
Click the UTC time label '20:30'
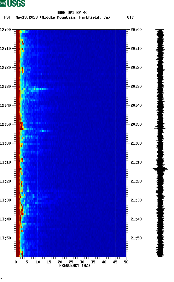[x=136, y=87]
